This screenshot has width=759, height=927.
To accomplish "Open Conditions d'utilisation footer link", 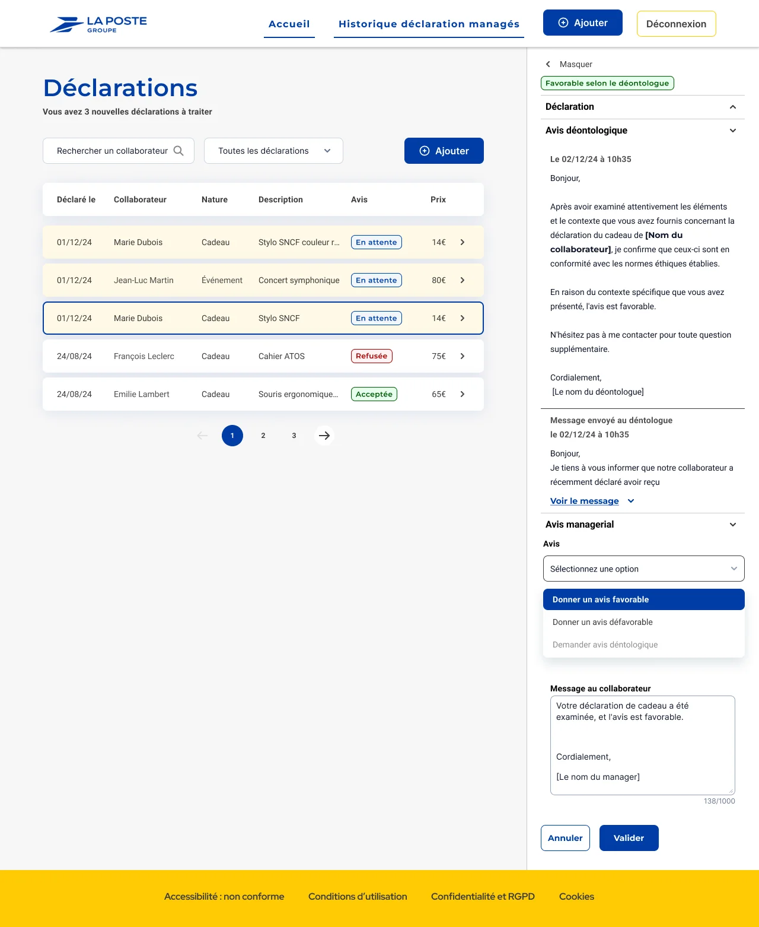I will [x=358, y=897].
